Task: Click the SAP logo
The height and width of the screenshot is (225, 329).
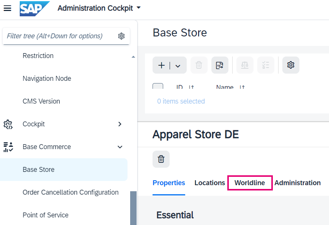Action: 35,9
